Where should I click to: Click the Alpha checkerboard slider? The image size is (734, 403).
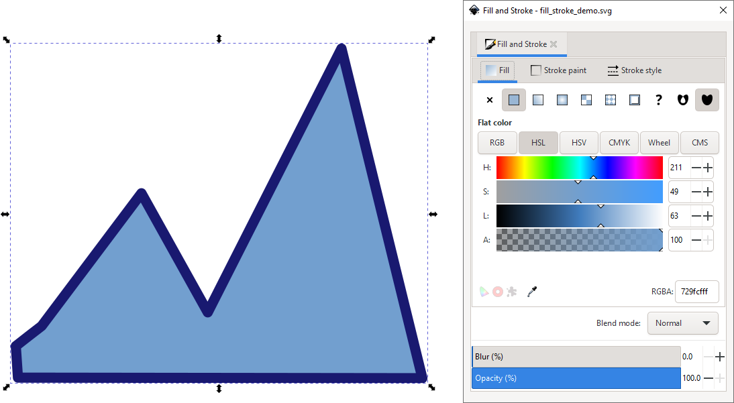580,240
